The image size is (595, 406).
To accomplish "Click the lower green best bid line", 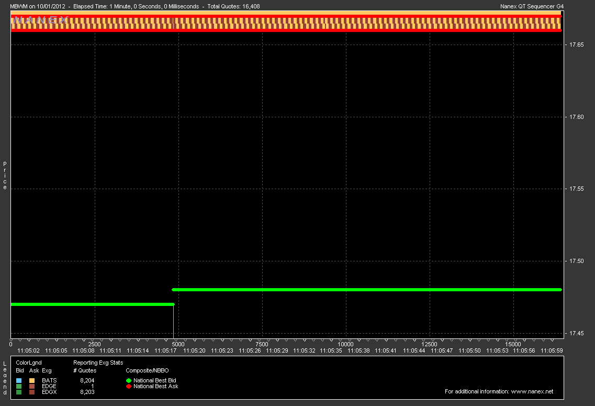I will pos(92,304).
